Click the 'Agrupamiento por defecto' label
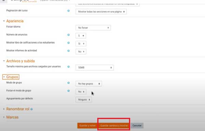 tap(19, 99)
